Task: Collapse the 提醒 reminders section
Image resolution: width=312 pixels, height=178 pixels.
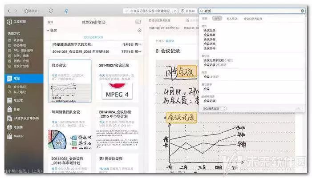Action: pyautogui.click(x=48, y=30)
